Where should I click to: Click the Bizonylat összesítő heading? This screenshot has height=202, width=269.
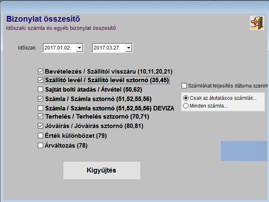(x=43, y=19)
